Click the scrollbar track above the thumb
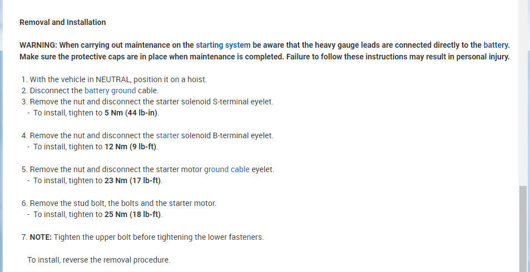Screen dimensions: 530x272 [x=523, y=94]
